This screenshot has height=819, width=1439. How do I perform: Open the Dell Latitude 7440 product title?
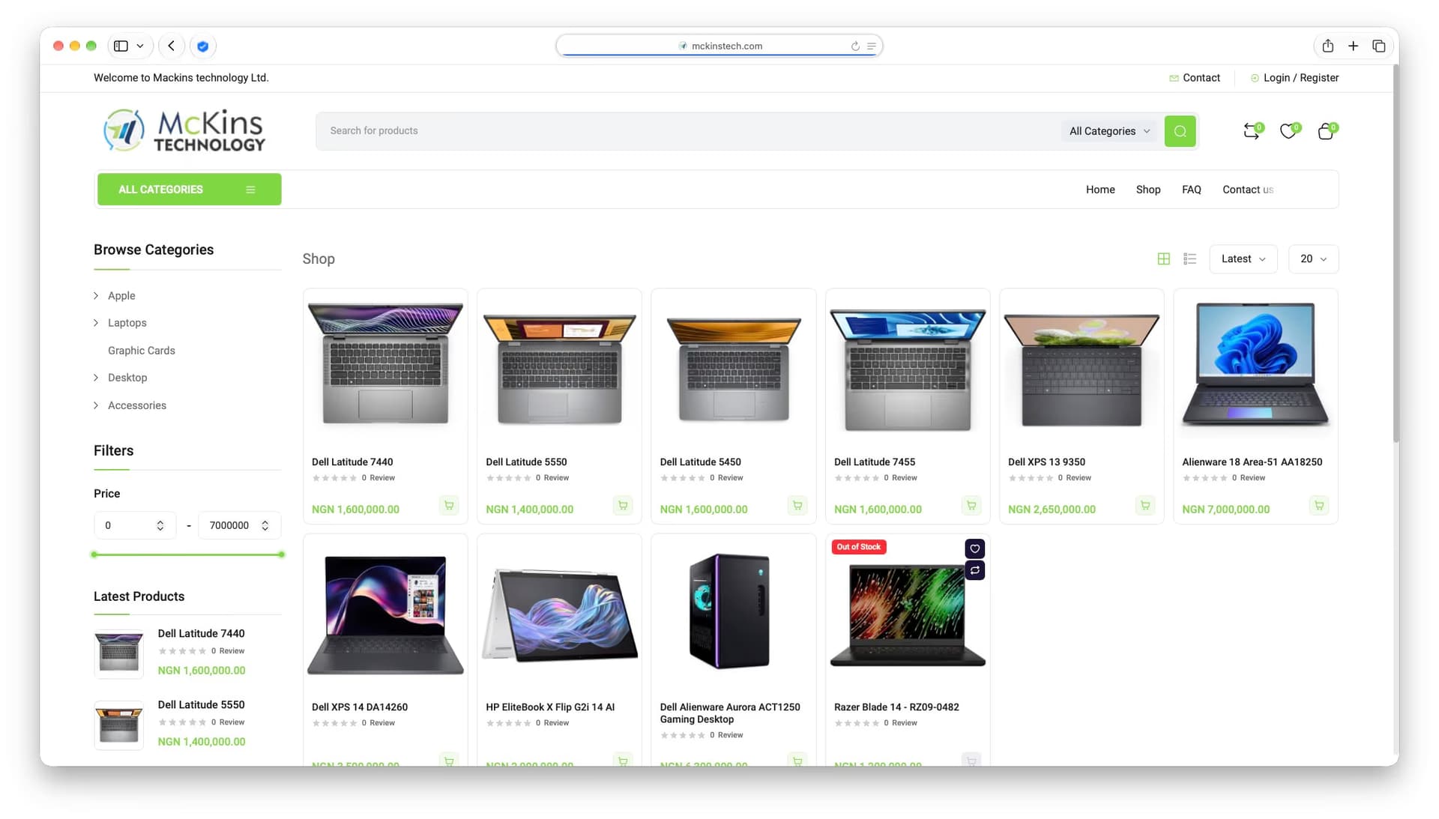click(352, 462)
